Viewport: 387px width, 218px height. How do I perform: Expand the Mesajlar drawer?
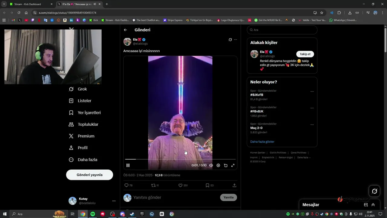pos(373,205)
